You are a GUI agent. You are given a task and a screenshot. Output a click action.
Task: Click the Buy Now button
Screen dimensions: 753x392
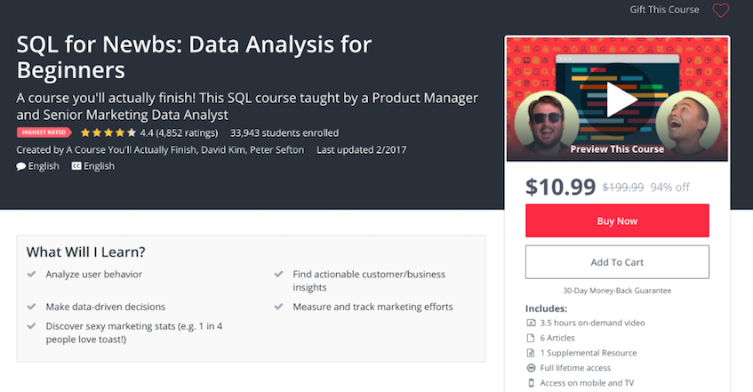click(617, 221)
